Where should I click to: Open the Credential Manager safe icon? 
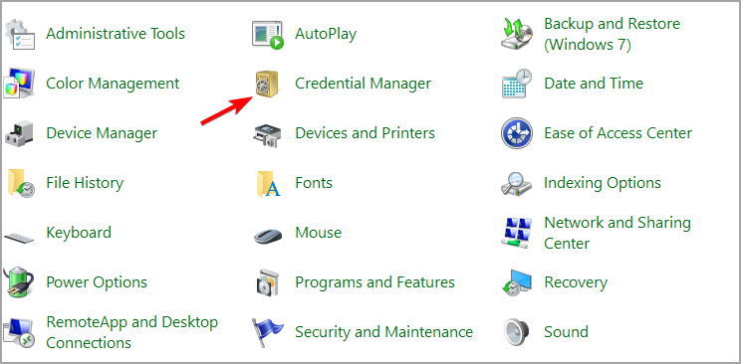point(267,84)
